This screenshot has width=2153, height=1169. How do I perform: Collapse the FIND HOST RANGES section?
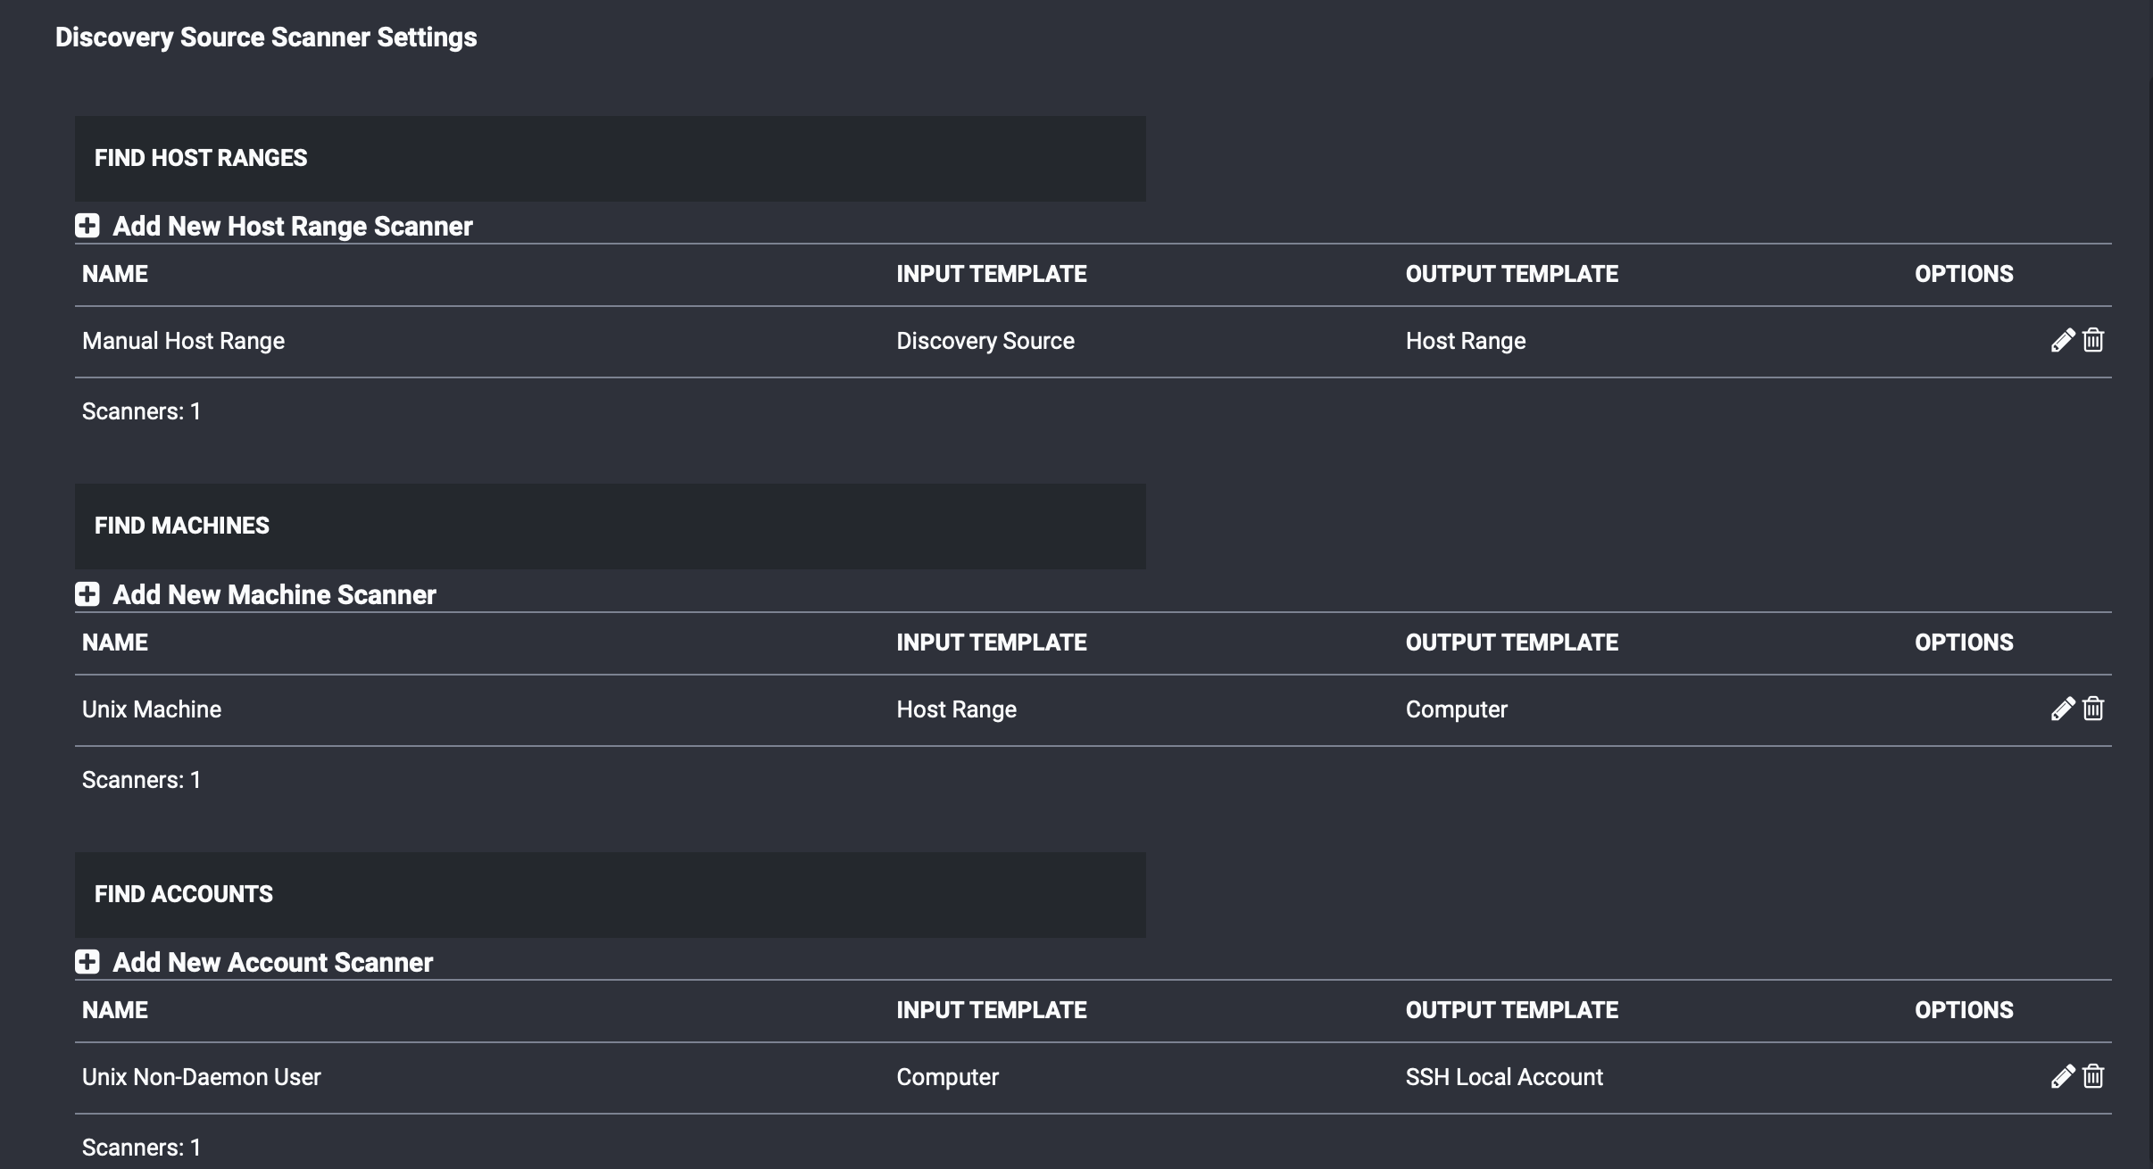[200, 158]
